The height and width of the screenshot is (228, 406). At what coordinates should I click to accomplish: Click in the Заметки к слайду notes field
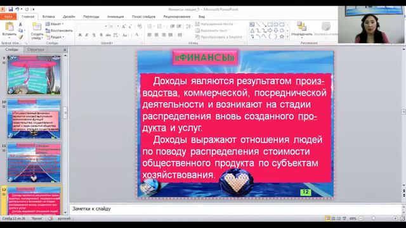(235, 208)
